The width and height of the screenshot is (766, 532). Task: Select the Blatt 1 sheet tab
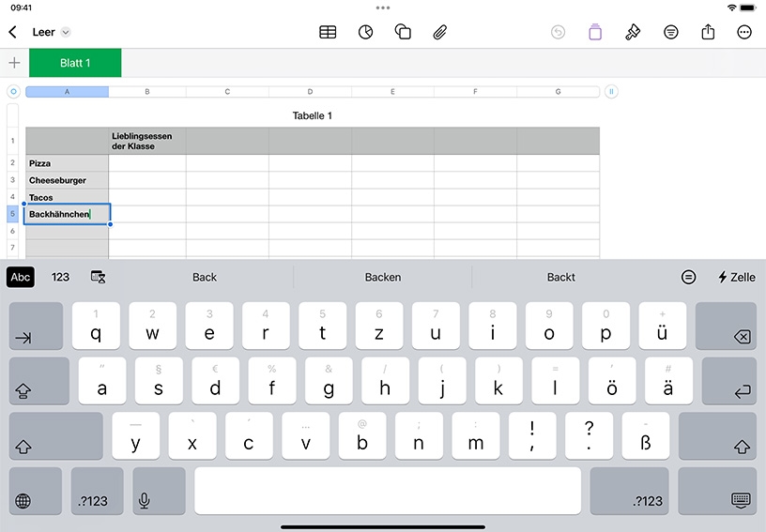click(75, 63)
